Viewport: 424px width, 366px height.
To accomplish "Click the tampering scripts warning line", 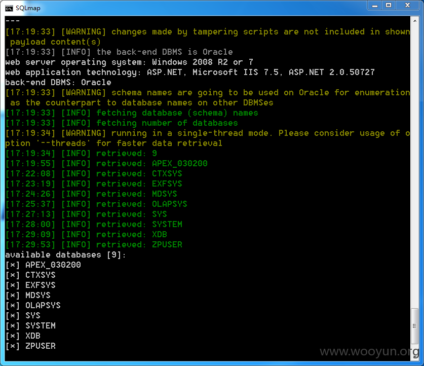I will coord(208,32).
